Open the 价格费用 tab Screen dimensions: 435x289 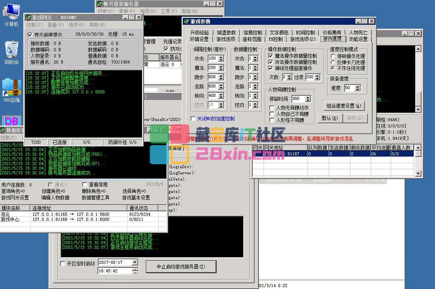pos(332,33)
